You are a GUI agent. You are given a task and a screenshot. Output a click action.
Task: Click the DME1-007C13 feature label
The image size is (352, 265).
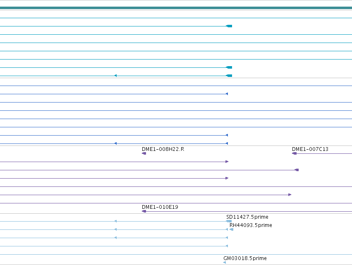tap(310, 149)
